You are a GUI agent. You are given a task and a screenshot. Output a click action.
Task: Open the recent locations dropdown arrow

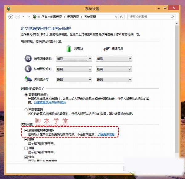(23, 17)
